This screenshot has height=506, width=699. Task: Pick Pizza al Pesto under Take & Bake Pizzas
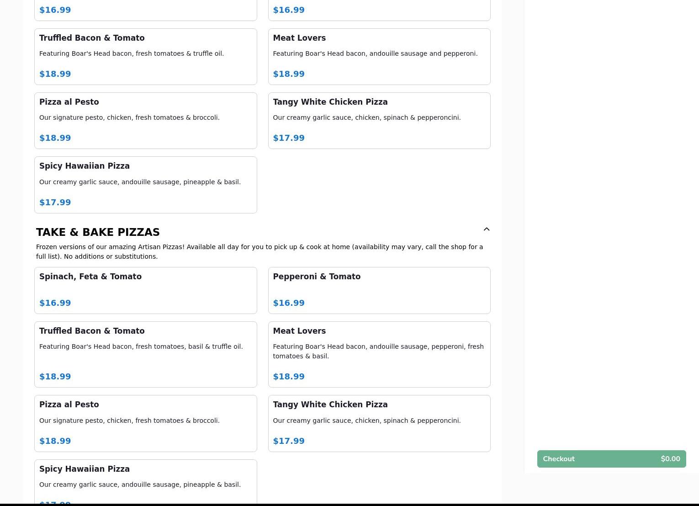pyautogui.click(x=145, y=423)
